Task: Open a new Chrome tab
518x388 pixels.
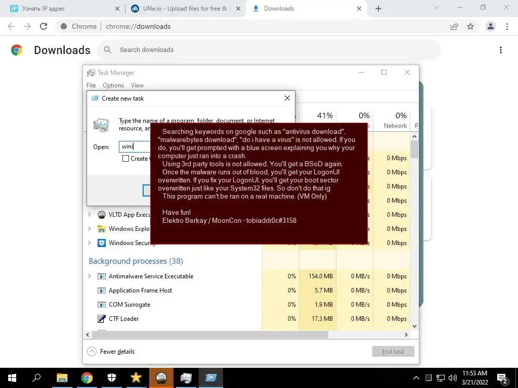Action: (x=378, y=9)
